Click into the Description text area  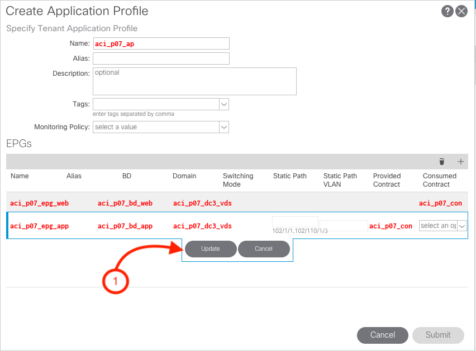(x=194, y=81)
